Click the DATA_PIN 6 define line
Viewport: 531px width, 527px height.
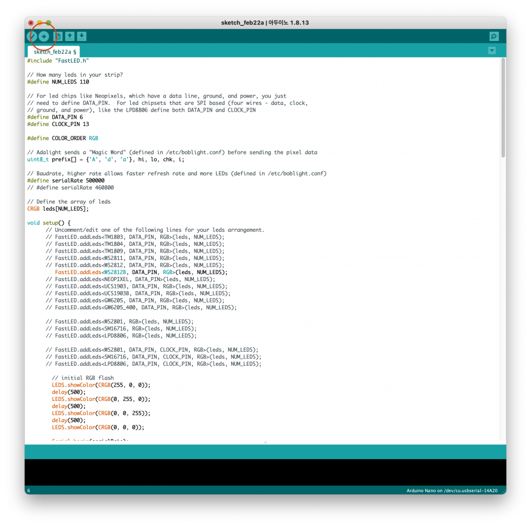pos(55,117)
